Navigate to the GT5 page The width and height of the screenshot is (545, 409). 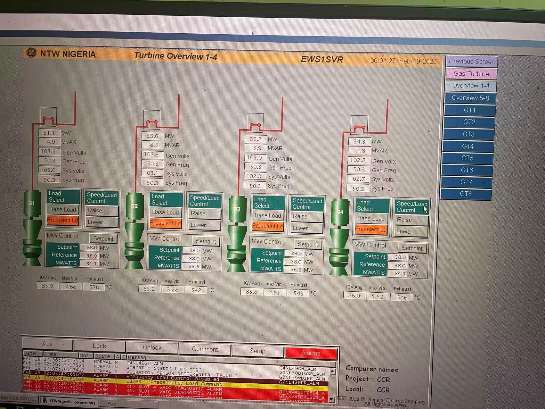(x=468, y=158)
